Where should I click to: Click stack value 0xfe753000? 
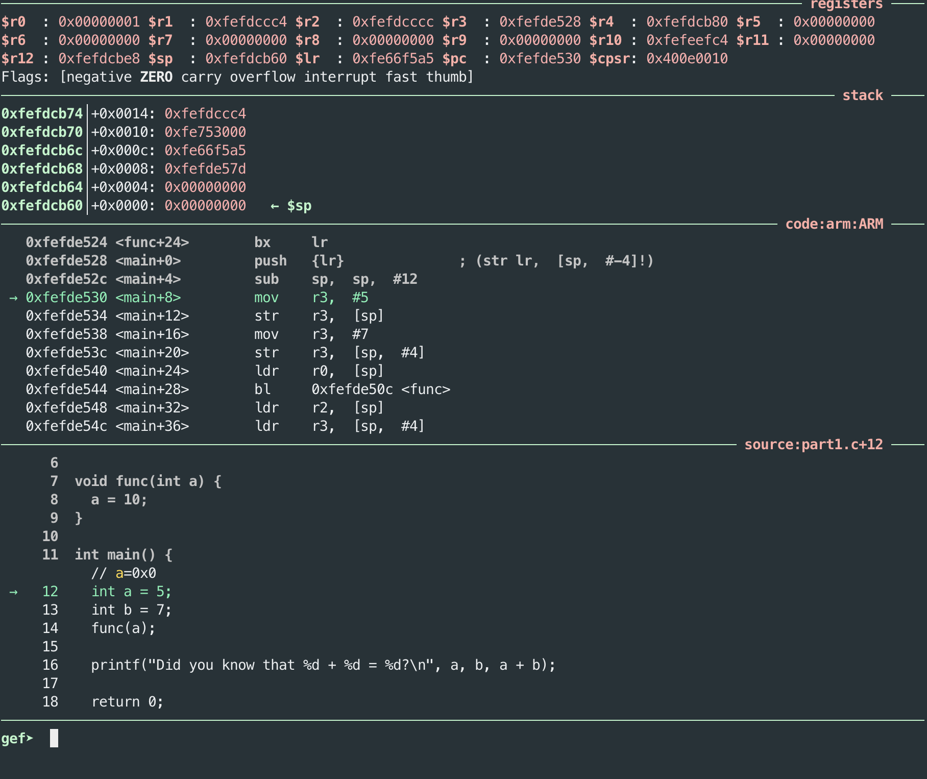(x=205, y=132)
